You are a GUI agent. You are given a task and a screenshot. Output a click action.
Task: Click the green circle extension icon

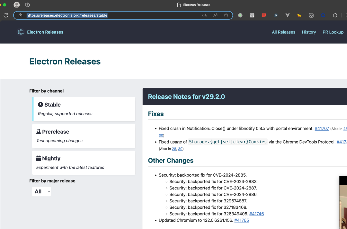coord(240,15)
